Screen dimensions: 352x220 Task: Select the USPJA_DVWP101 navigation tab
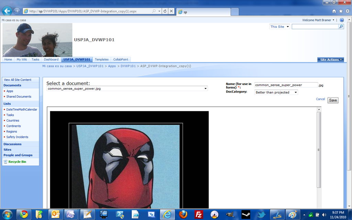[x=77, y=59]
